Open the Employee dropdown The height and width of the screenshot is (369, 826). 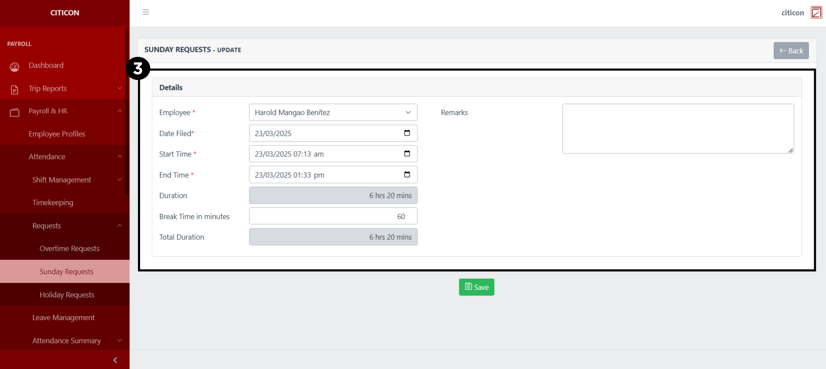coord(333,112)
